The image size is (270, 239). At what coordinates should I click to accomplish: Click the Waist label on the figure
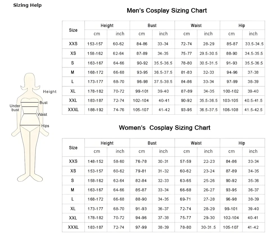[x=42, y=114]
